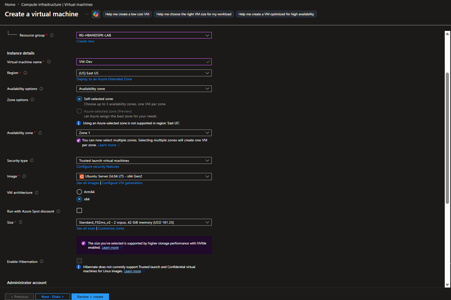
Task: Click the Administrator account heading
Action: (27, 283)
